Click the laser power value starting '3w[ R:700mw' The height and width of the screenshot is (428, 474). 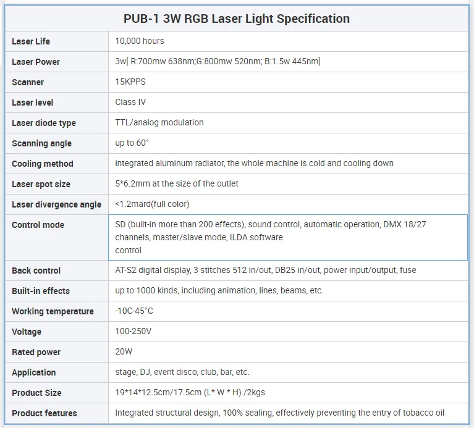click(218, 61)
